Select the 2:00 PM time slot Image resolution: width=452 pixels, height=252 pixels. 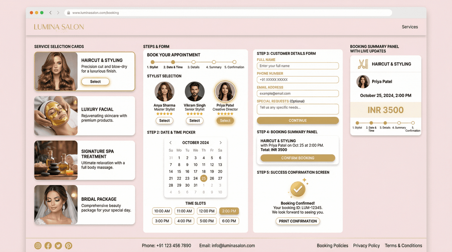point(229,211)
